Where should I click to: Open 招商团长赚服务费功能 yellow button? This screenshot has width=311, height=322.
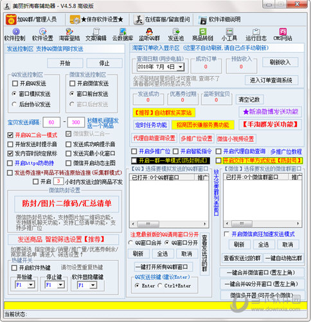(x=202, y=125)
